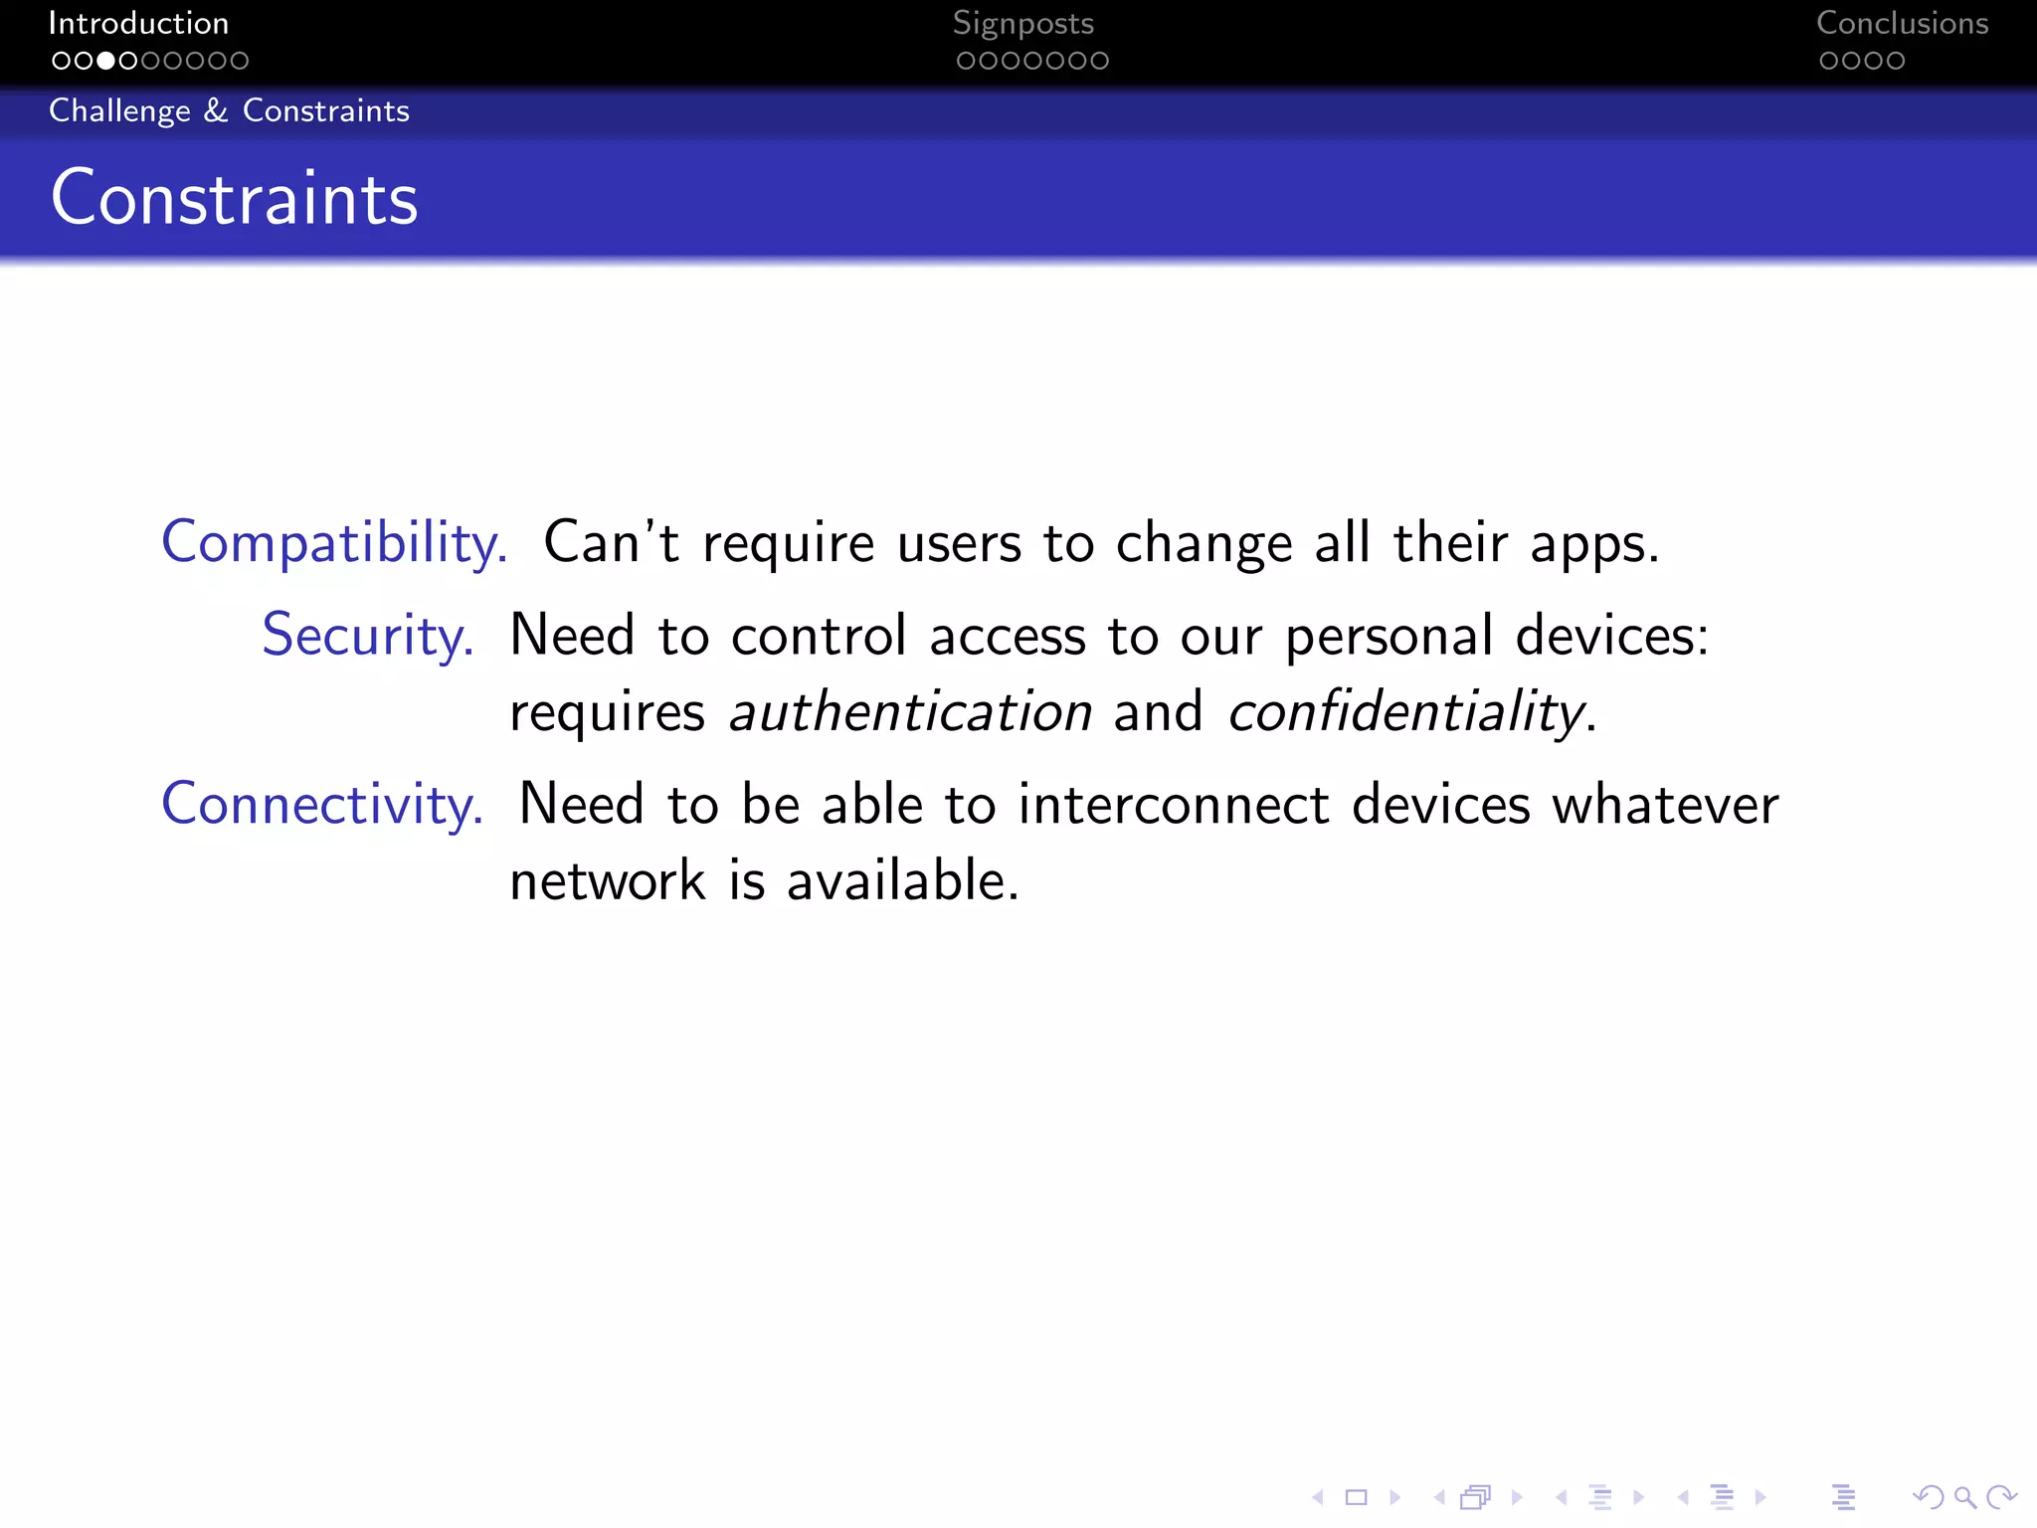
Task: Jump to next section with right arrow
Action: pyautogui.click(x=1761, y=1497)
